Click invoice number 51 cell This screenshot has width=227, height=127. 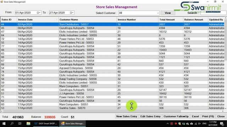pos(137,46)
